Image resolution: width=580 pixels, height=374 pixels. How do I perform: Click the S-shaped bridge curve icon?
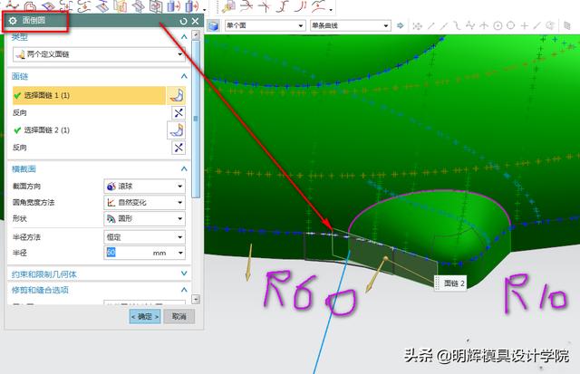point(283,5)
